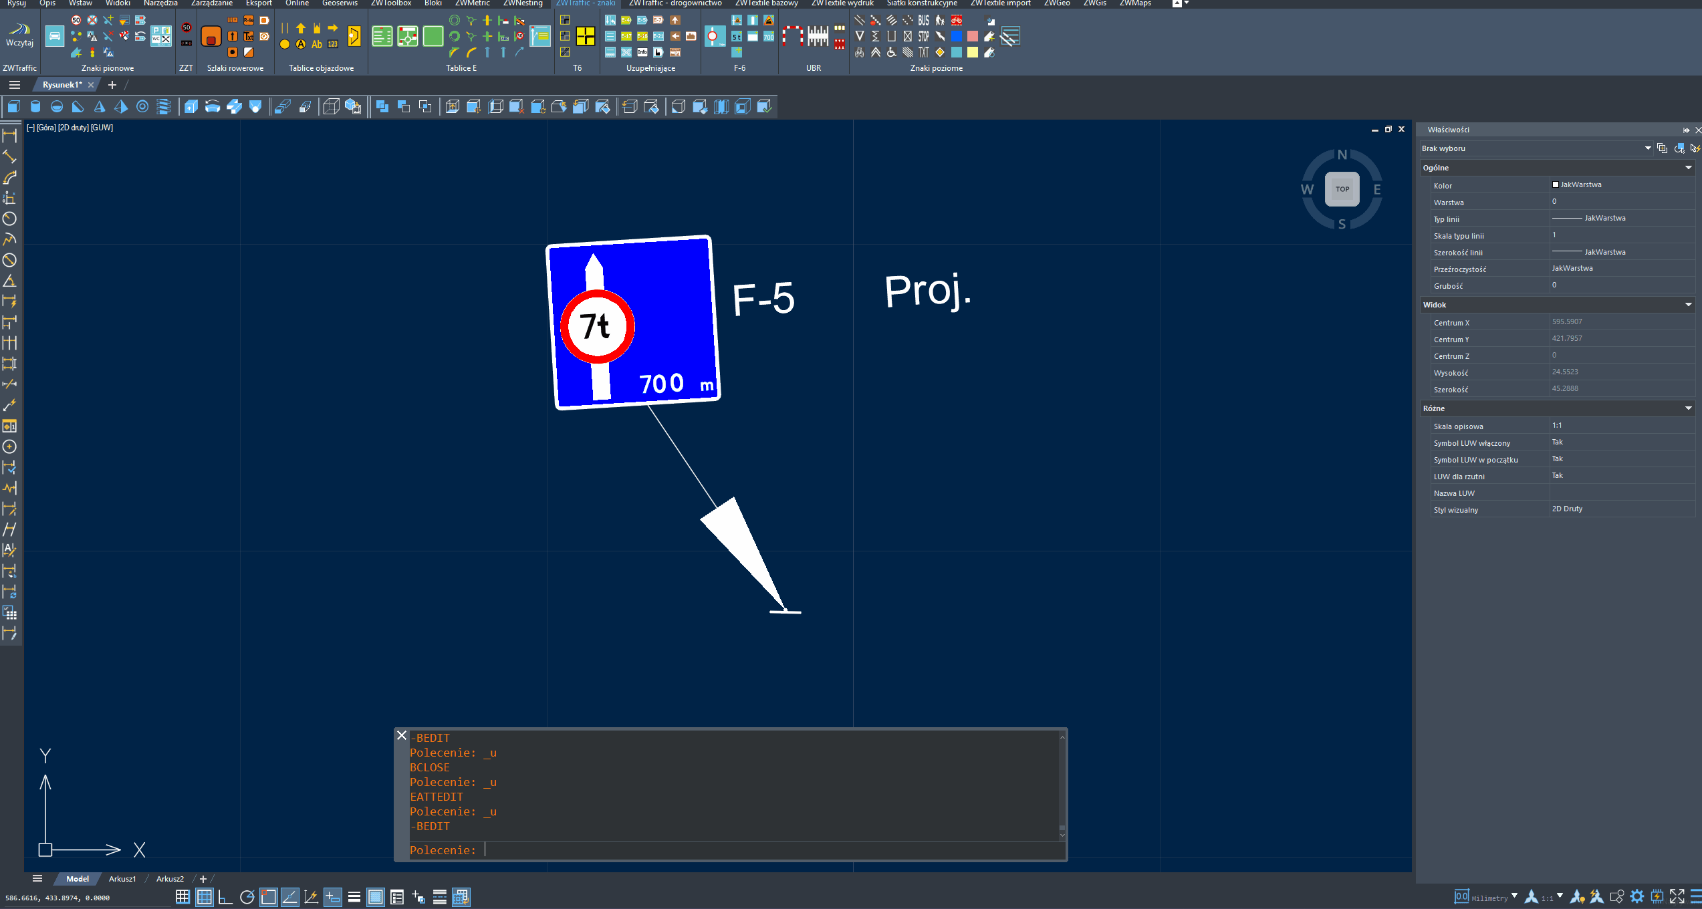
Task: Open the Tablice objazdowe panel
Action: 320,68
